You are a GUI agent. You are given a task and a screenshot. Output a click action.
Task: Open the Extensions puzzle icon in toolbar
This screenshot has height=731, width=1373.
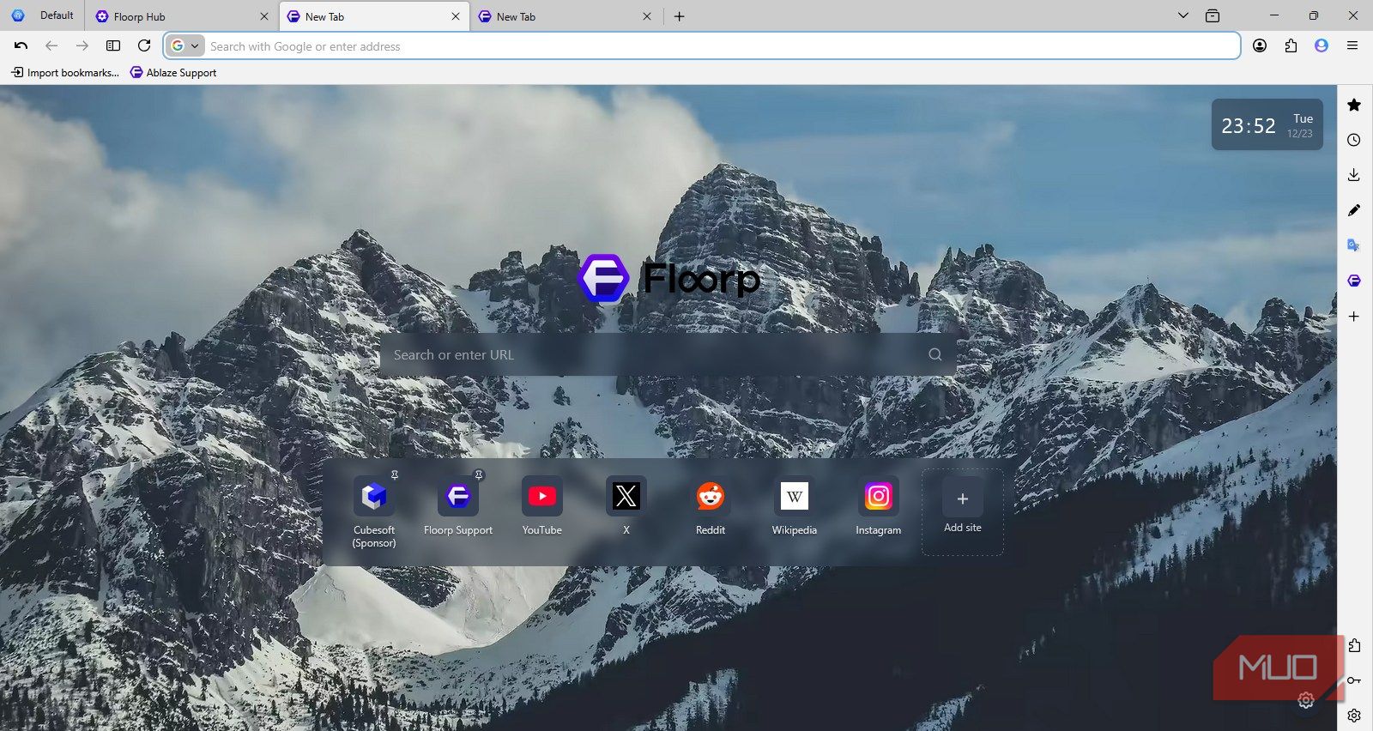(1291, 45)
